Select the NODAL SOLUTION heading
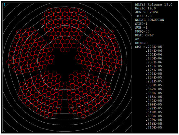Image resolution: width=179 pixels, height=135 pixels. pyautogui.click(x=150, y=20)
